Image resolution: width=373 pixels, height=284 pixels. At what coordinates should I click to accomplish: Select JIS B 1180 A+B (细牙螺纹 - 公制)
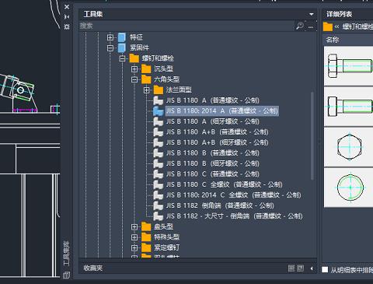[217, 142]
